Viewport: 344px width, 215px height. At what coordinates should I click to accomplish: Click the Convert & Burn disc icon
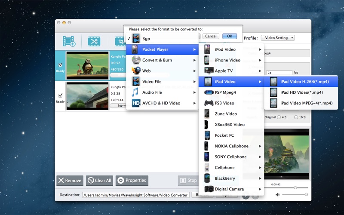[136, 60]
